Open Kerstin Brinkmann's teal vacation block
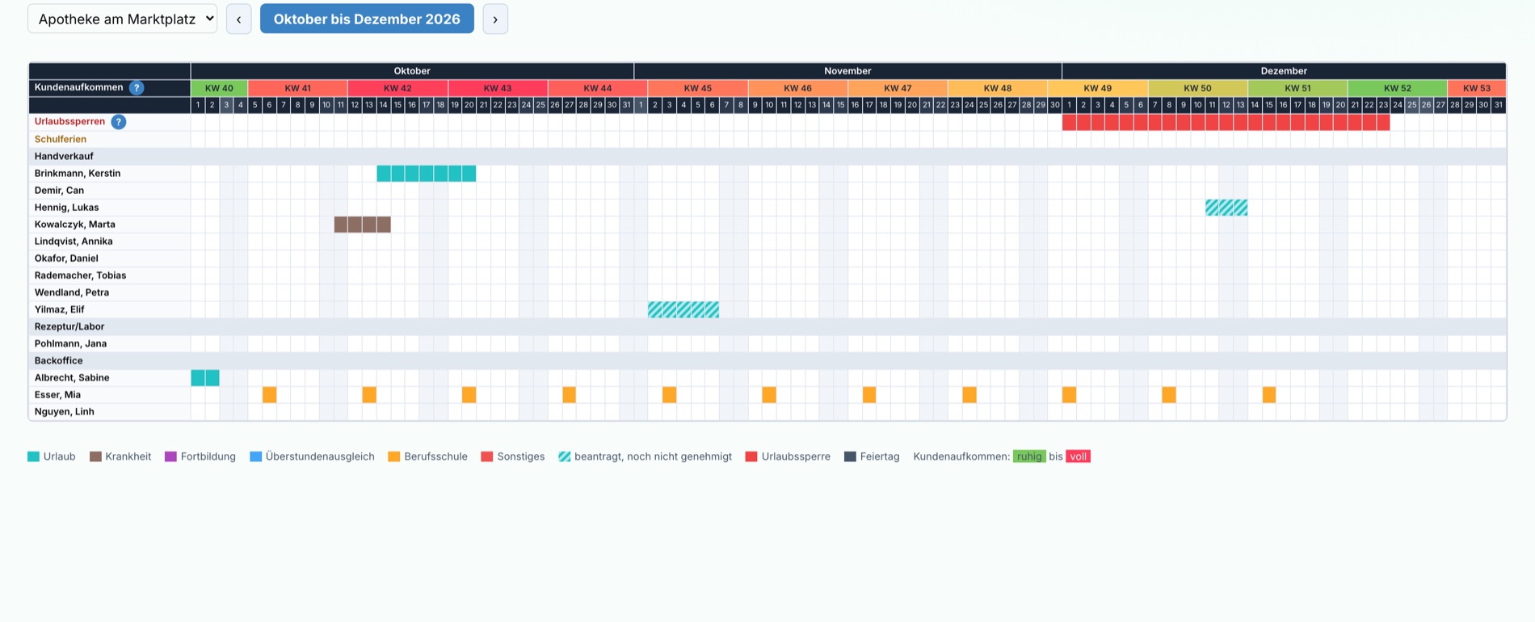The height and width of the screenshot is (622, 1535). [427, 173]
